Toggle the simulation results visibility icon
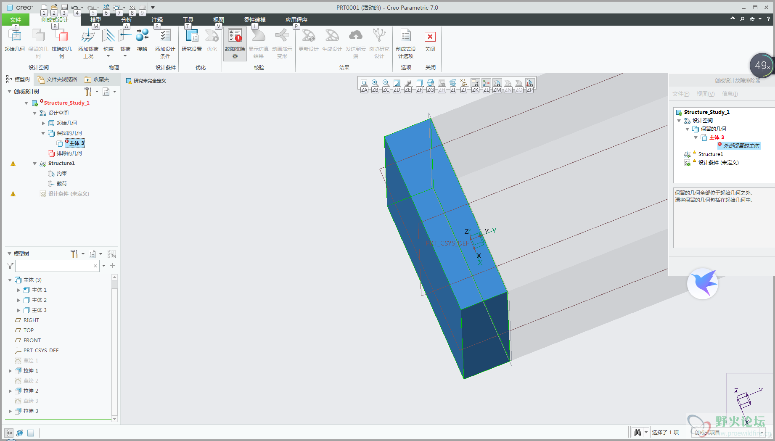The width and height of the screenshot is (775, 441). (x=497, y=83)
